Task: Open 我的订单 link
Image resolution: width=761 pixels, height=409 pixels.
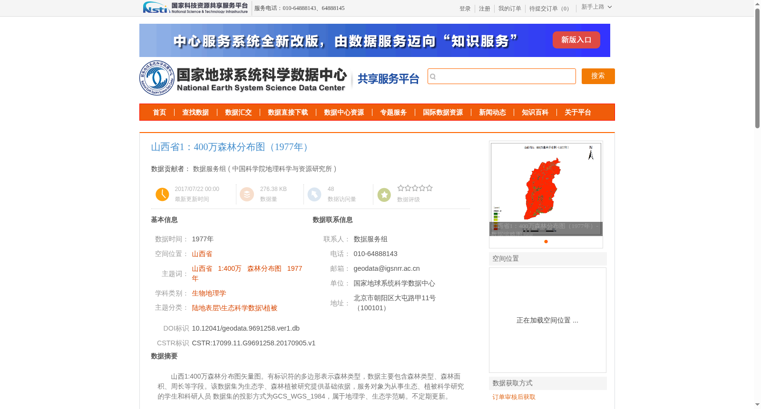Action: pos(510,9)
